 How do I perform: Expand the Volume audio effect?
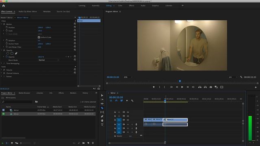[x=2, y=70]
